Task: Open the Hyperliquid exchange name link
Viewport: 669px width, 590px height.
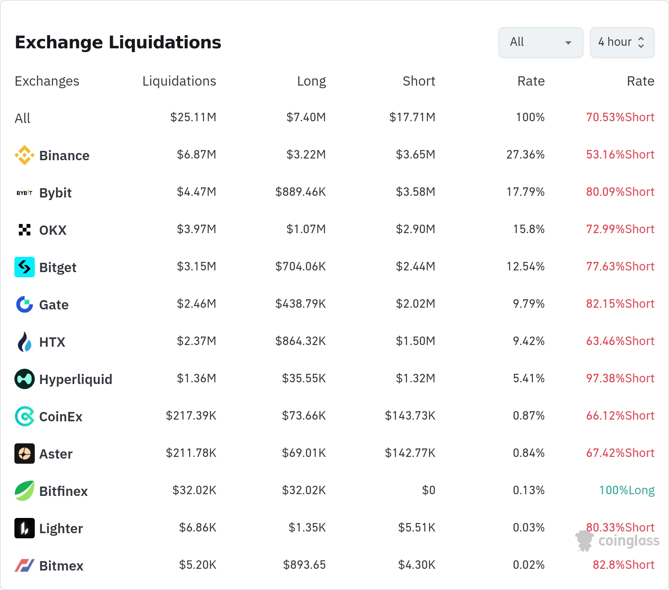Action: coord(75,379)
